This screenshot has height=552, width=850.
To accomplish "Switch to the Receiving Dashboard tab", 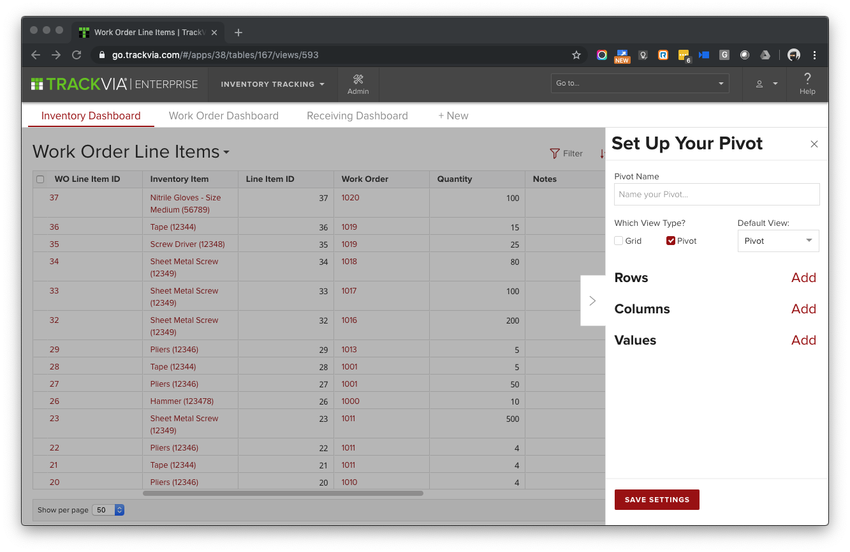I will pyautogui.click(x=357, y=116).
